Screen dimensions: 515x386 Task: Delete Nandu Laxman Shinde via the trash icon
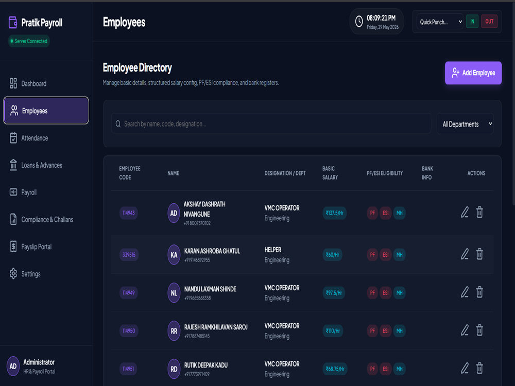(479, 292)
